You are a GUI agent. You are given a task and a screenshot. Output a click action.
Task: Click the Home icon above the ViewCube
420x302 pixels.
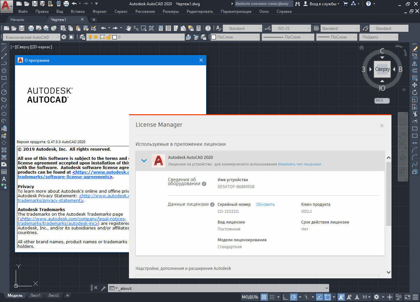pos(362,48)
